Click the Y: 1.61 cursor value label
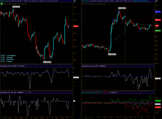Image resolution: width=162 pixels, height=119 pixels. tap(28, 92)
